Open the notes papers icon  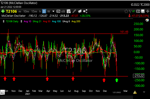click(80, 11)
